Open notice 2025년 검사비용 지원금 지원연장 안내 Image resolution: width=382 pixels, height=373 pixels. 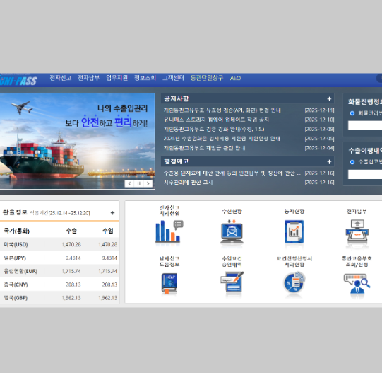[222, 139]
